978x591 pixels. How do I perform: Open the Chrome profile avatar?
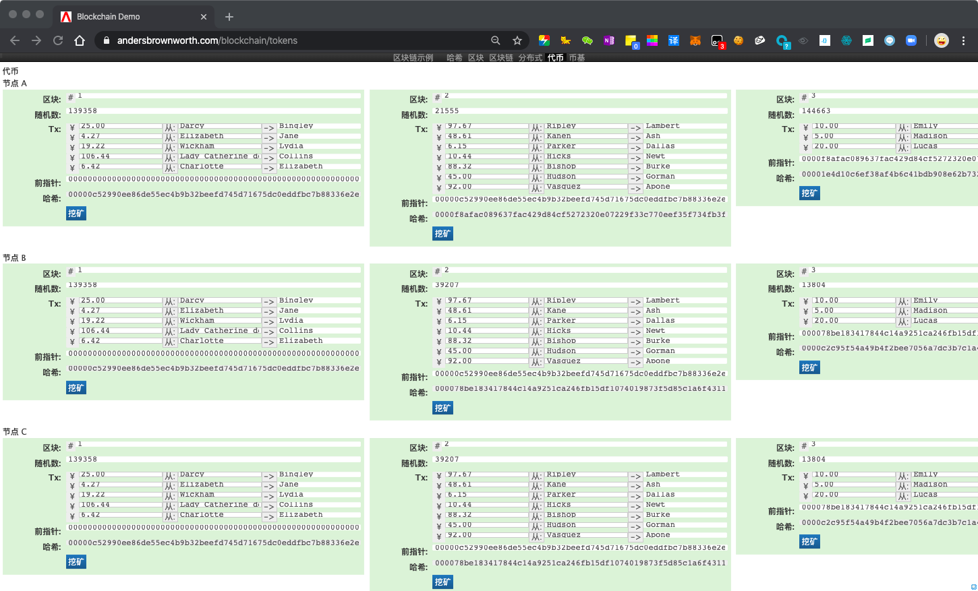942,40
